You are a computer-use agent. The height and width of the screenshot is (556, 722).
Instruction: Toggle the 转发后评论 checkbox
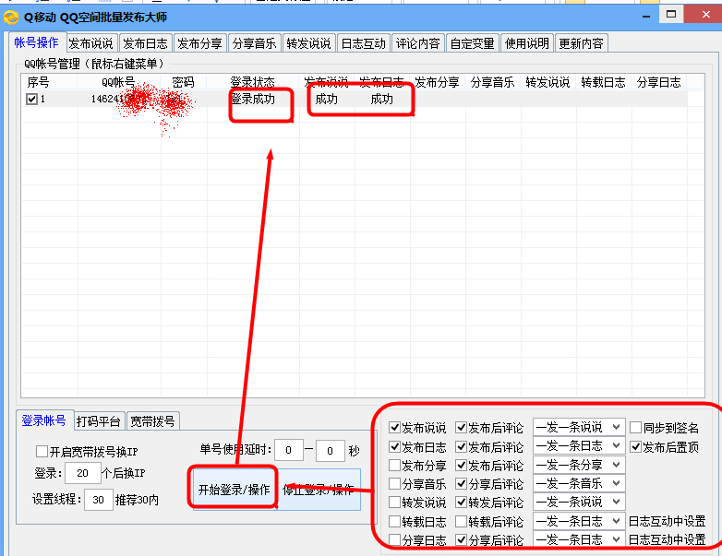pyautogui.click(x=461, y=502)
